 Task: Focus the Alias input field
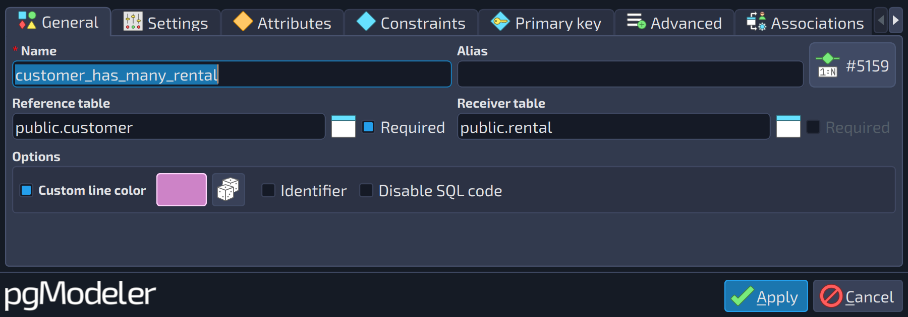pyautogui.click(x=630, y=74)
